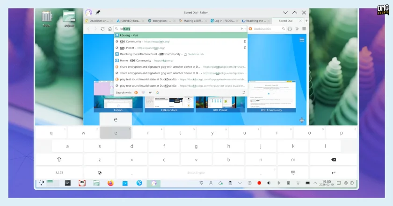Open a new tab with plus button
393x206 pixels.
(x=306, y=21)
